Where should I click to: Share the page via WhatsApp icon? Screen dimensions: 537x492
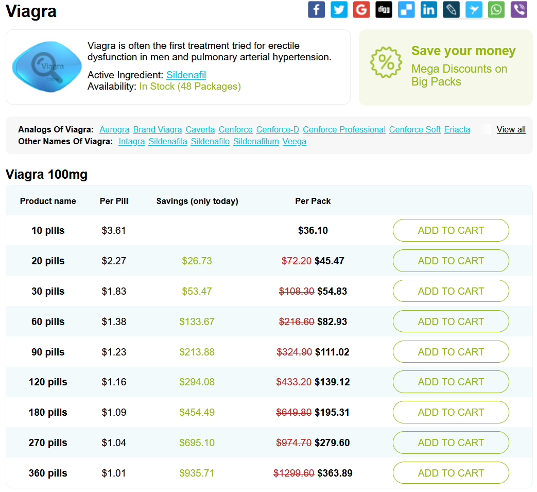(496, 9)
